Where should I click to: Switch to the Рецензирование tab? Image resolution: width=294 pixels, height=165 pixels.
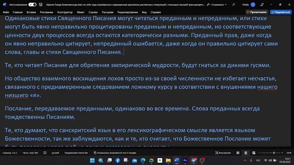tap(128, 12)
